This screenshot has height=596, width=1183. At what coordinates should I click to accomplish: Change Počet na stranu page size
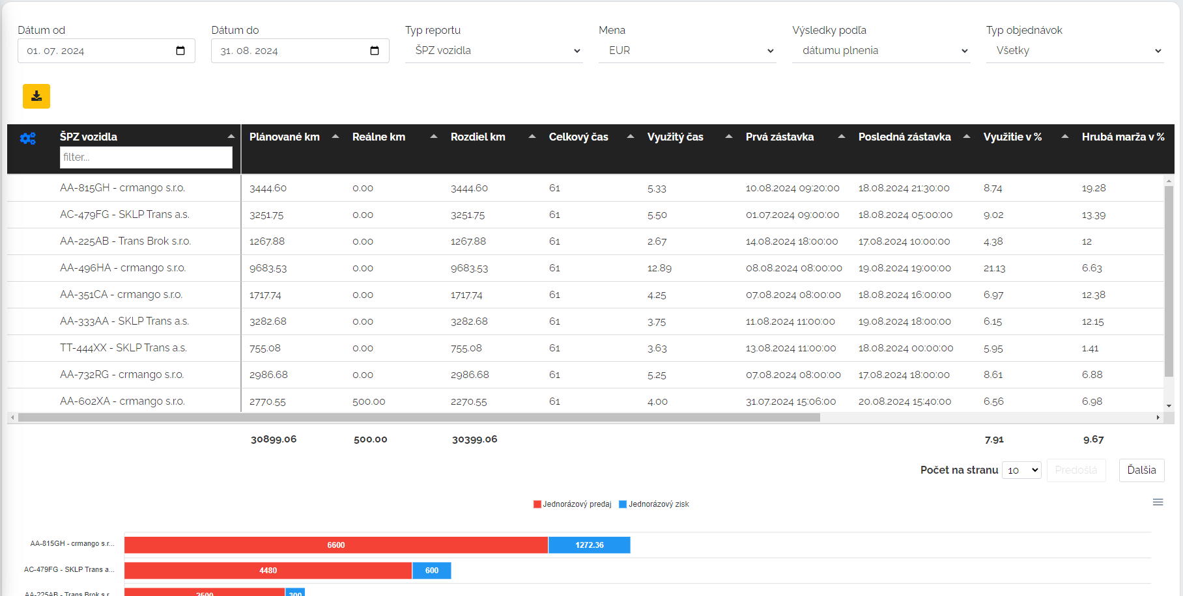(x=1022, y=470)
